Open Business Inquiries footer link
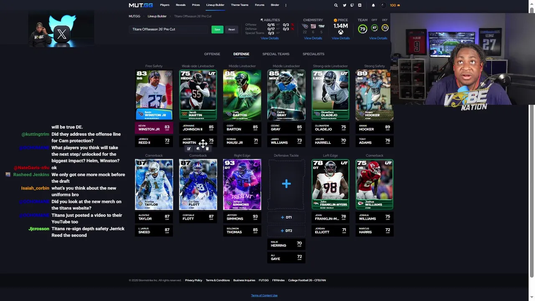 (x=244, y=280)
